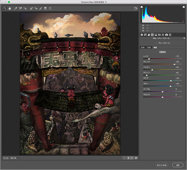
Task: Activate the Targeted Adjustment tool
Action: [x=25, y=8]
